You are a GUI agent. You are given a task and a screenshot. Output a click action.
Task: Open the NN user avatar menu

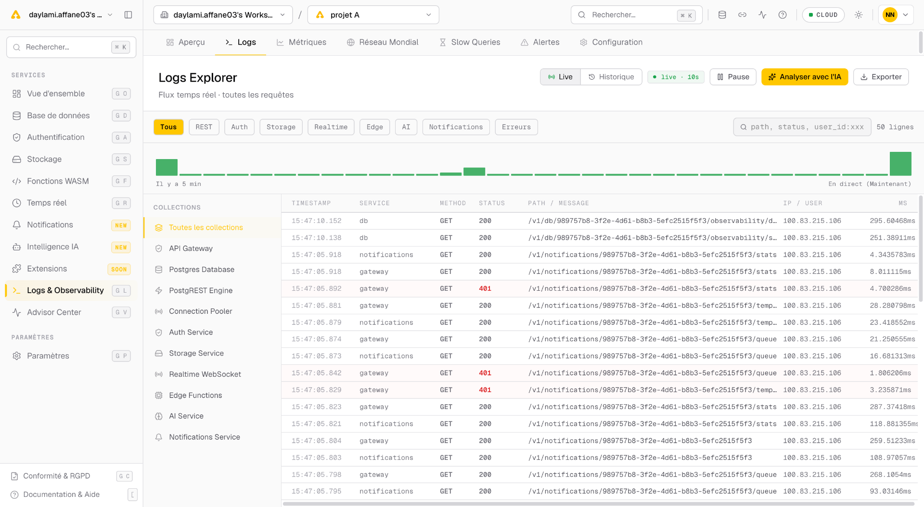[x=896, y=15]
